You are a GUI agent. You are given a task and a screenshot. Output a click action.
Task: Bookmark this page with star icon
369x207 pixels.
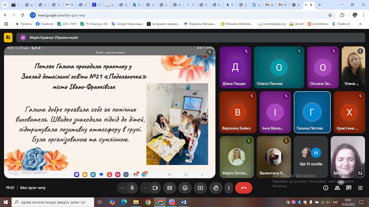point(330,15)
